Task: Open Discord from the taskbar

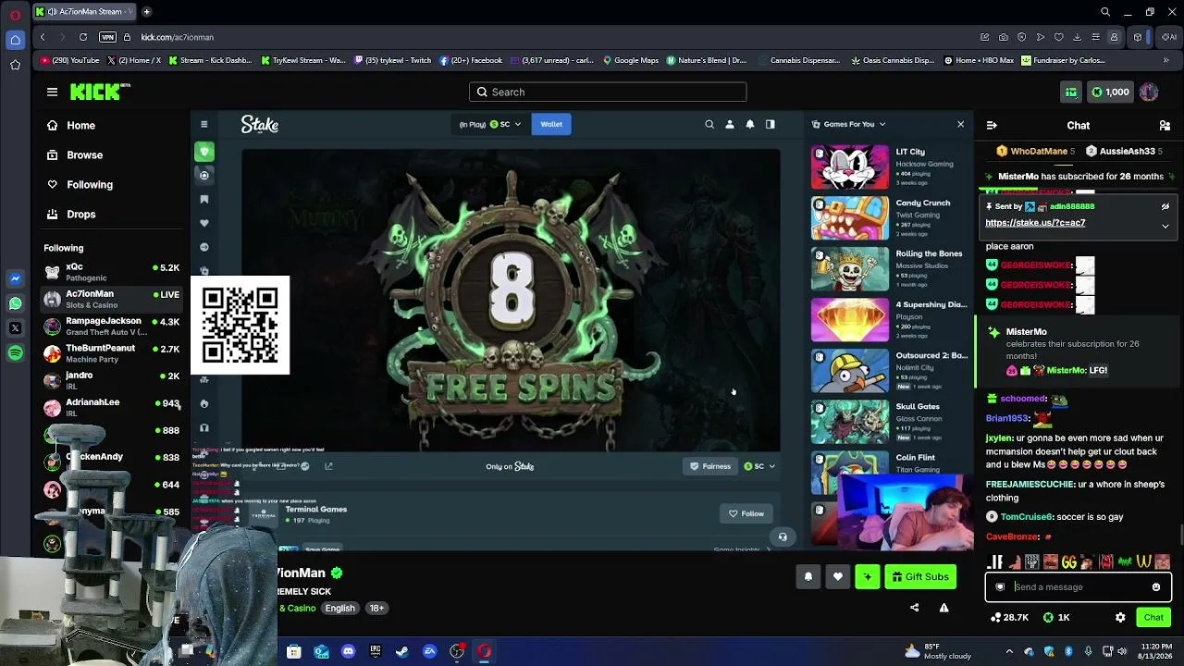Action: [x=348, y=651]
